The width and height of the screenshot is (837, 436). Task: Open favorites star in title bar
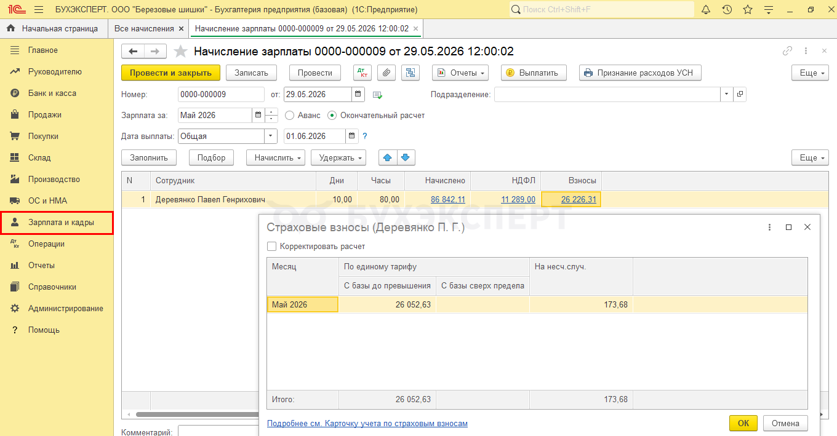coord(748,10)
